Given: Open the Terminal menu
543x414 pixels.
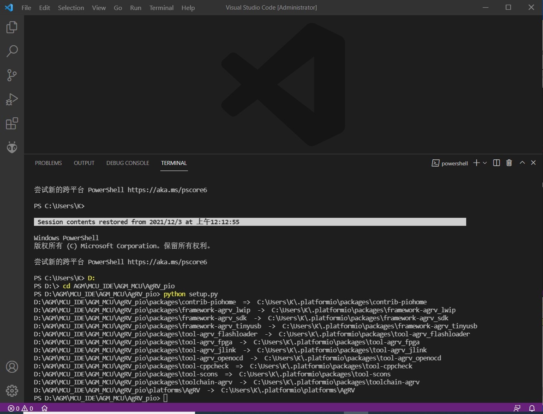Looking at the screenshot, I should point(162,8).
